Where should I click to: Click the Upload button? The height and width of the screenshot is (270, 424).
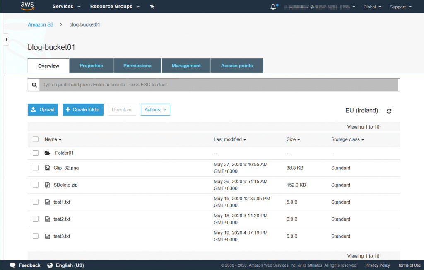click(x=43, y=109)
